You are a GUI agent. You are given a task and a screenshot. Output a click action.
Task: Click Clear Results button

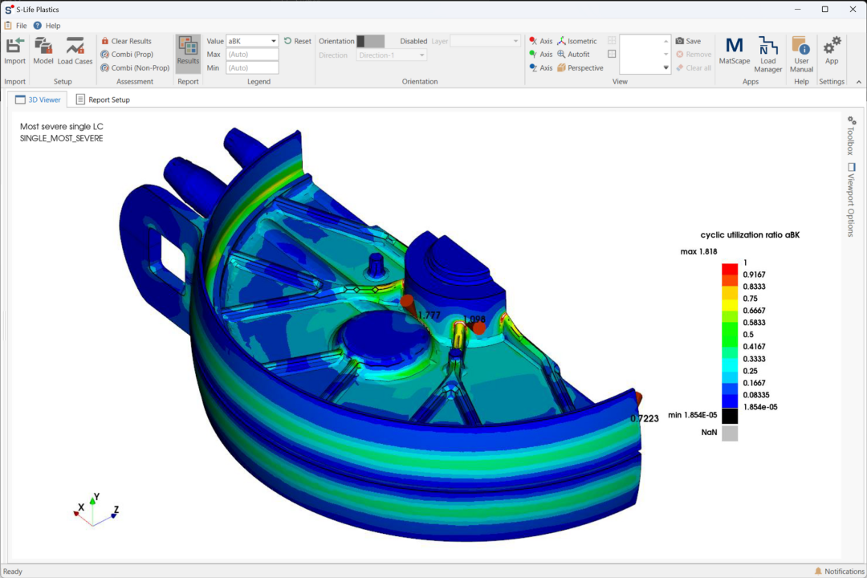126,41
